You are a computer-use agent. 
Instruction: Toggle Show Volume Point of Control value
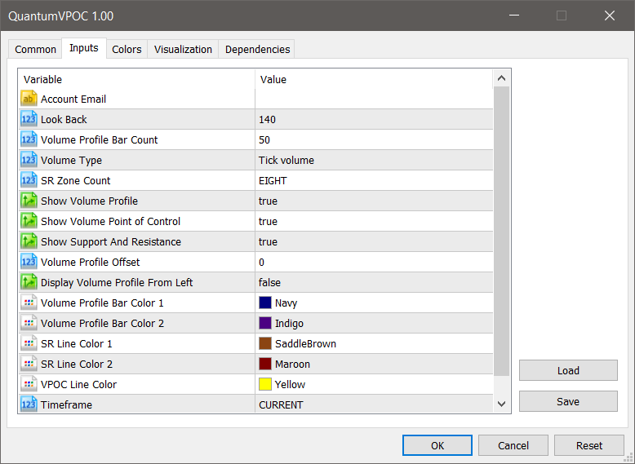coord(268,221)
